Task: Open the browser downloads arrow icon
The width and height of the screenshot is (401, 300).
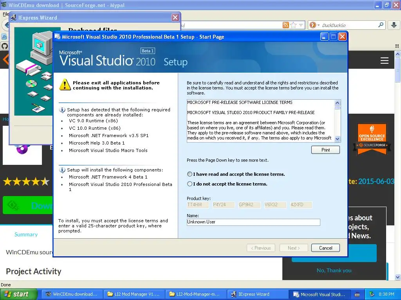Action: (x=394, y=25)
